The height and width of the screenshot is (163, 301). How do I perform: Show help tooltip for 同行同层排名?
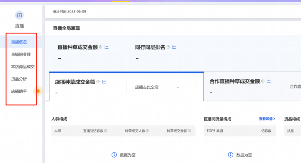click(168, 47)
